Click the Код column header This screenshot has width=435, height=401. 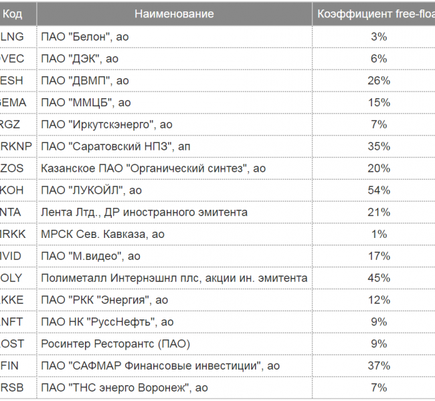pos(13,14)
